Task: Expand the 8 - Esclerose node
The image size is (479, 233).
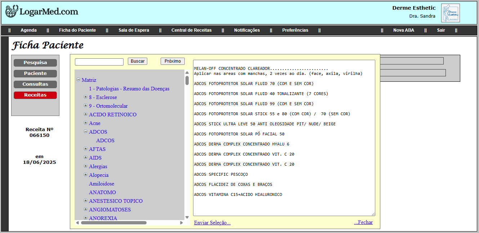Action: pyautogui.click(x=86, y=97)
